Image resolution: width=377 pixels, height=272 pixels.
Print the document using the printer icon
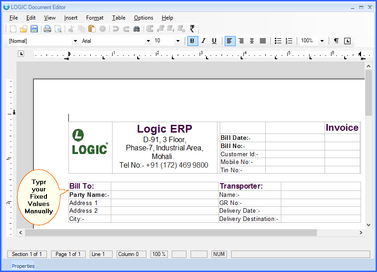point(47,29)
